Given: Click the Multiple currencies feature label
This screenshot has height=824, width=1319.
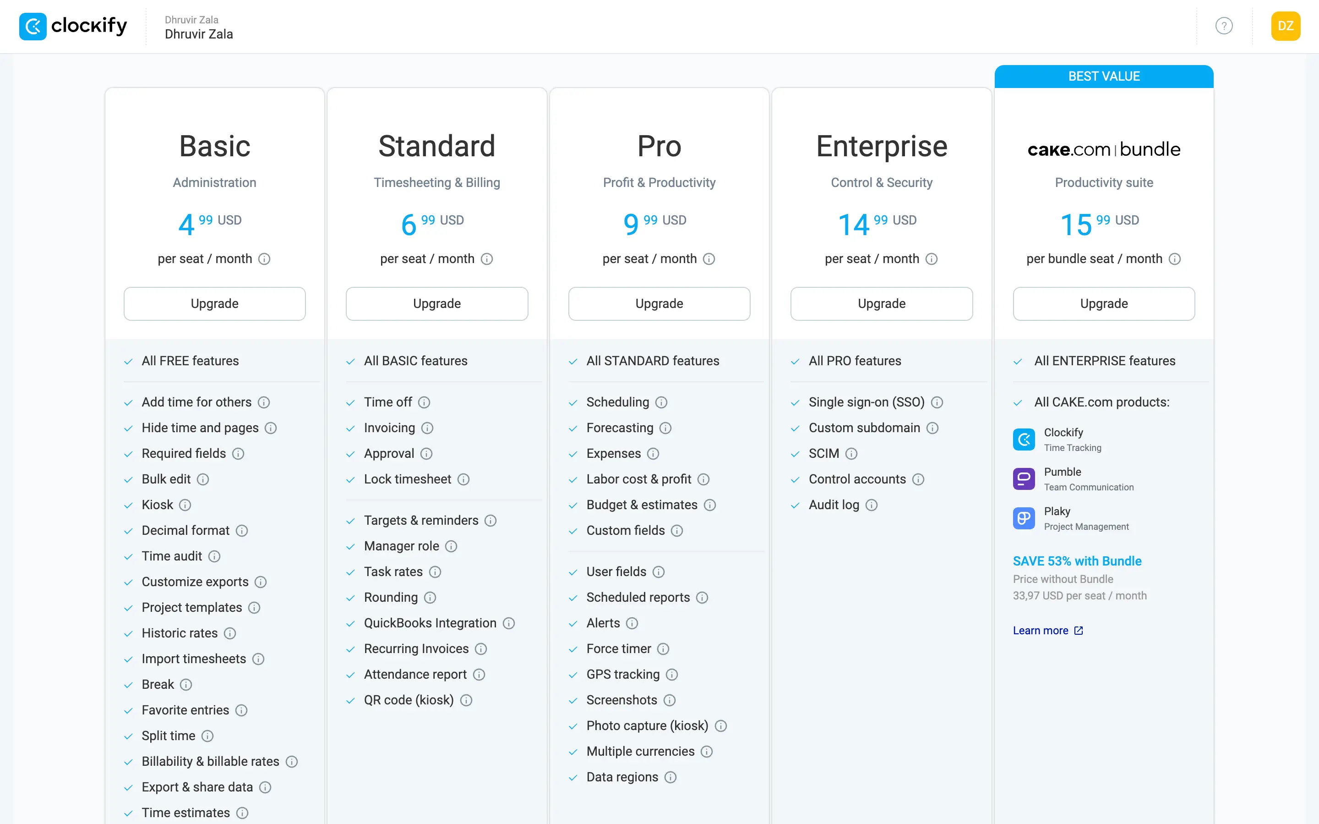Looking at the screenshot, I should pos(640,752).
